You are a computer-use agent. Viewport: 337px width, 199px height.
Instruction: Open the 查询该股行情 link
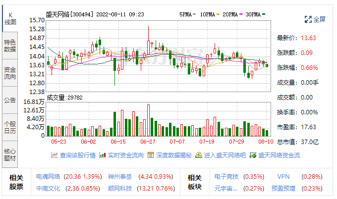[78, 155]
